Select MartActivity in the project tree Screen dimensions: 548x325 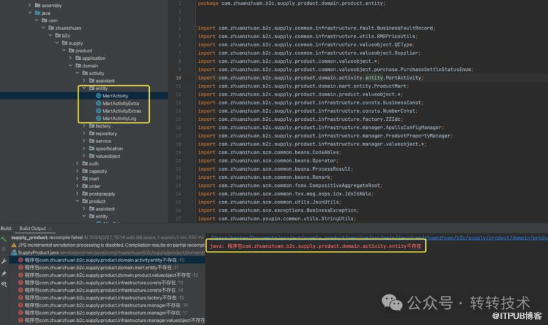pyautogui.click(x=115, y=96)
